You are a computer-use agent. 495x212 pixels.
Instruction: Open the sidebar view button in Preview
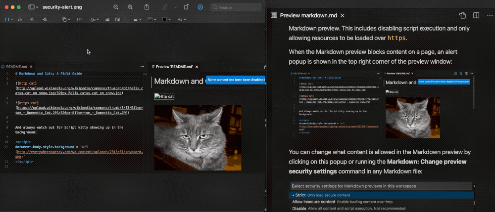[x=31, y=7]
